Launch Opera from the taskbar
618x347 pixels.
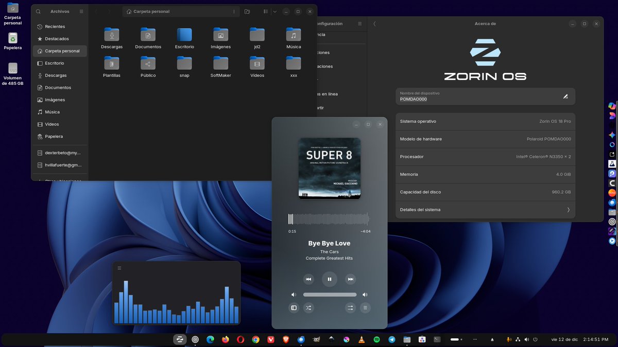[x=241, y=339]
